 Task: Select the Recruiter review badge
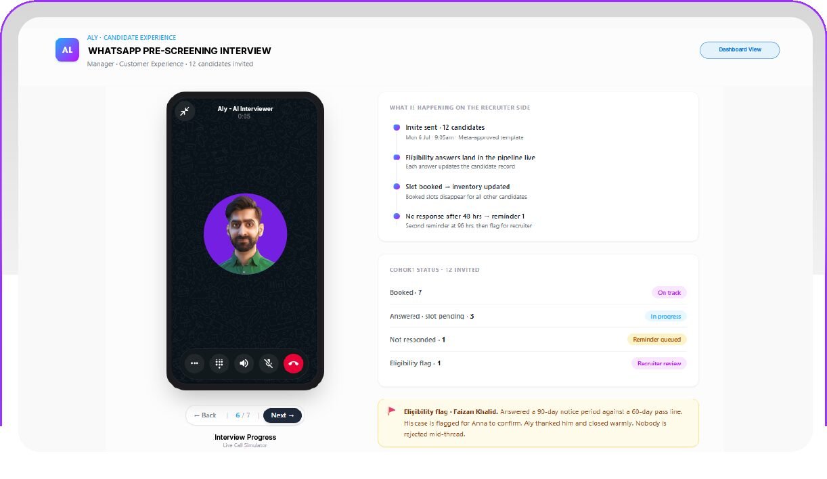659,363
